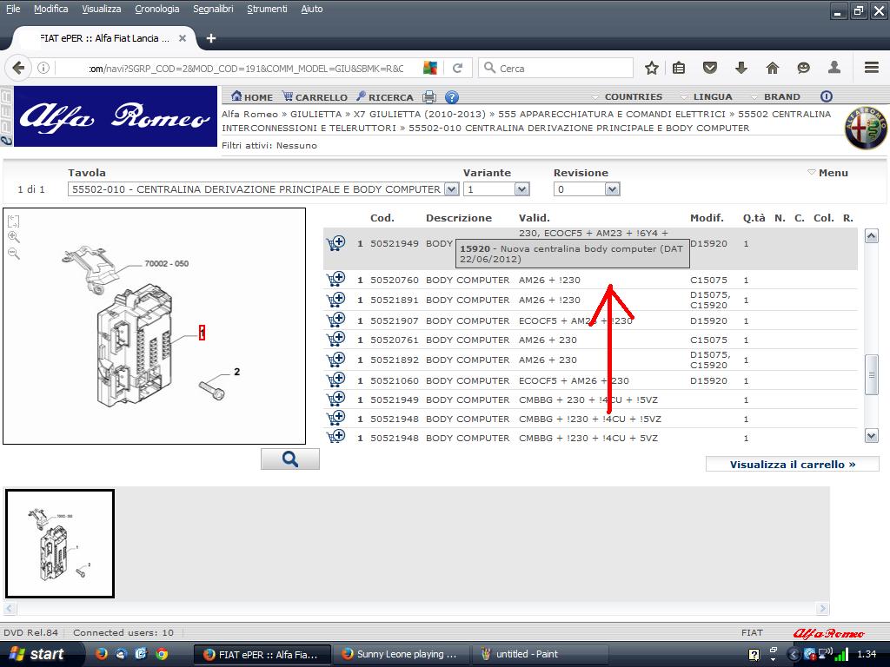Open the bookmarks list icon
Screen dimensions: 890x667
pyautogui.click(x=679, y=68)
